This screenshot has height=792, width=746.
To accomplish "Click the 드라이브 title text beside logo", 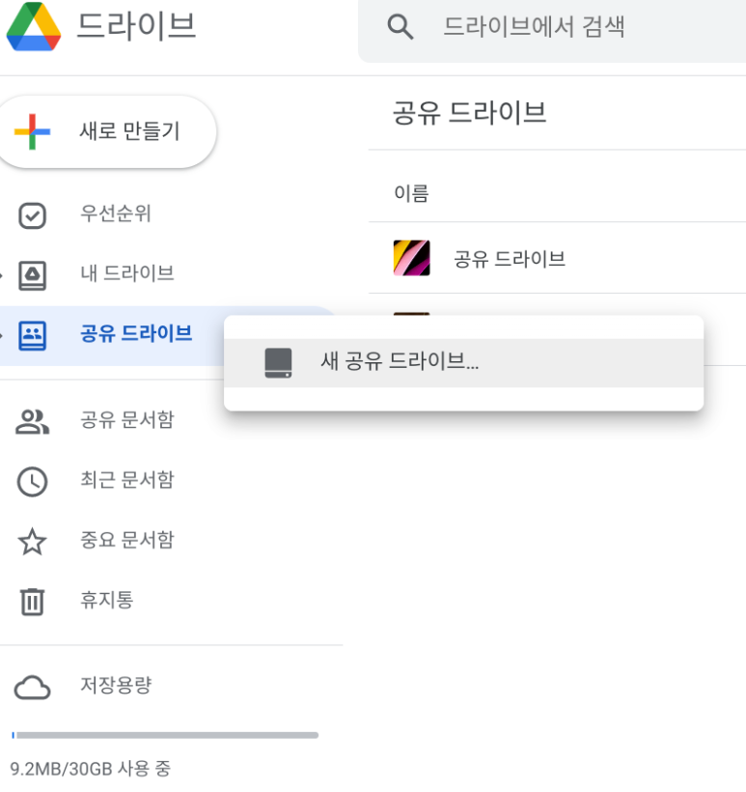I will (x=136, y=26).
